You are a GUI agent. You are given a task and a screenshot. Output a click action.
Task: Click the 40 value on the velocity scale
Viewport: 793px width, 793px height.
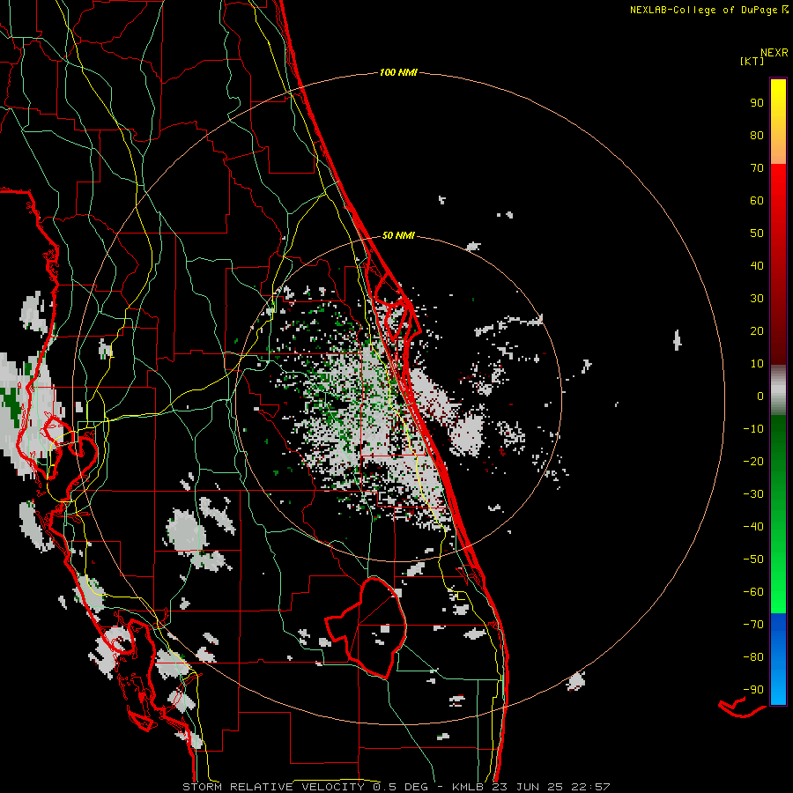tap(757, 266)
